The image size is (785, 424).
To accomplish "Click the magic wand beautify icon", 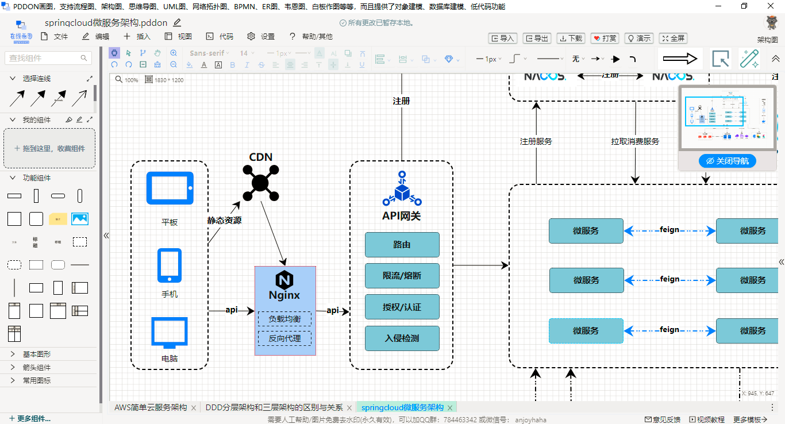I will coord(749,59).
